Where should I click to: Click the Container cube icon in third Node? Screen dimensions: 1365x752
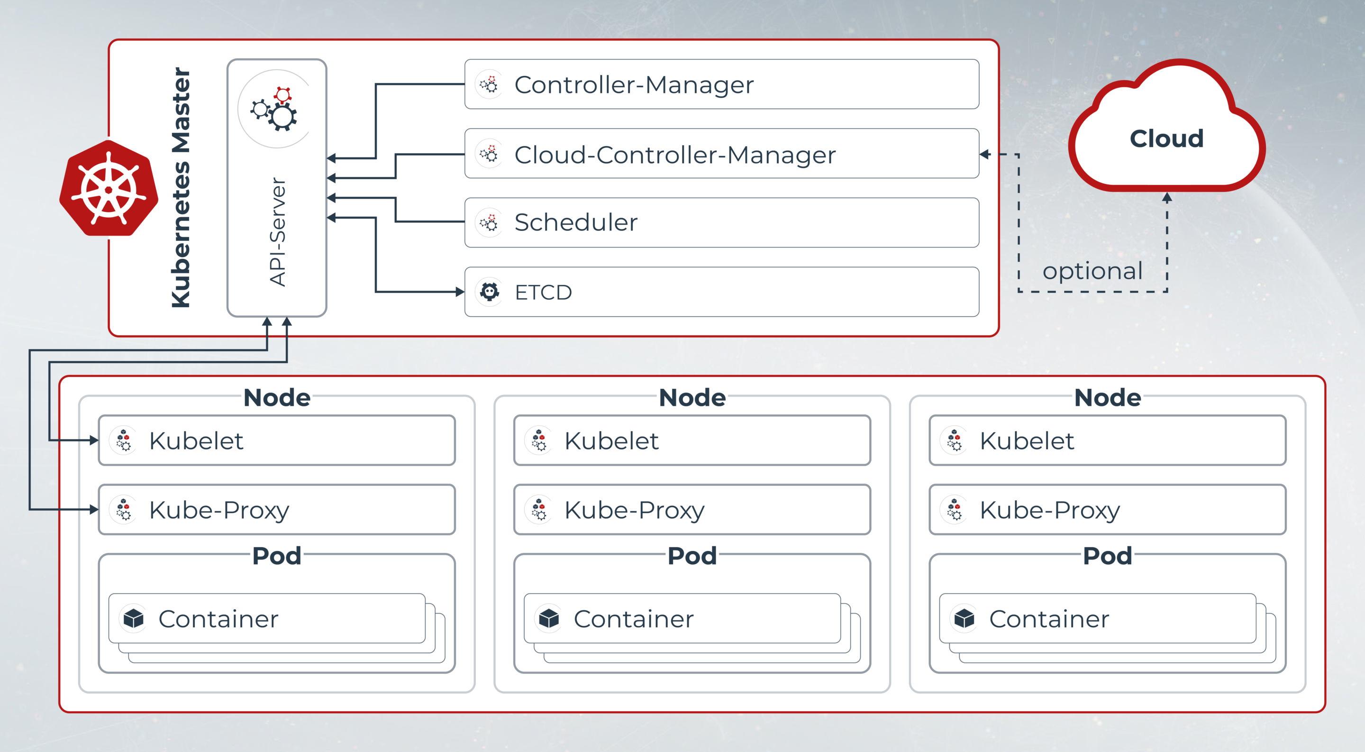pyautogui.click(x=965, y=618)
